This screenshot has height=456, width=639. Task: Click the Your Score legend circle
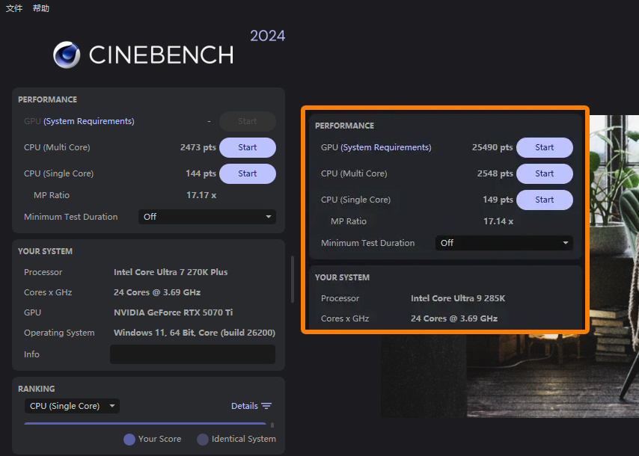click(x=129, y=440)
